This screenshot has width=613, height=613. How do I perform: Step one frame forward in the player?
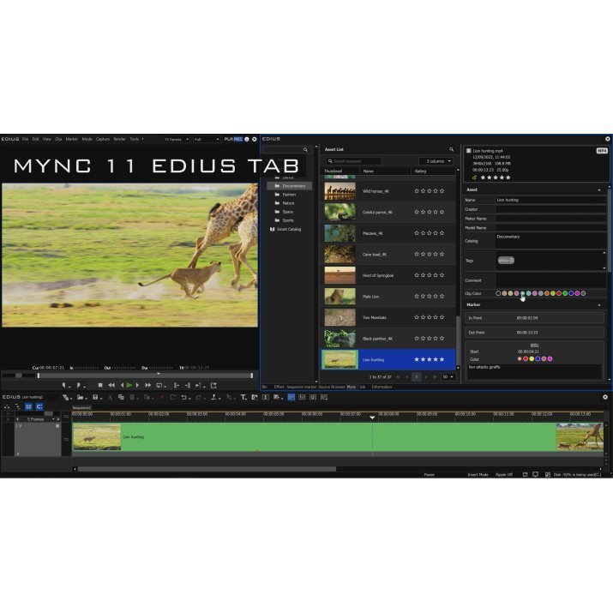tap(137, 385)
